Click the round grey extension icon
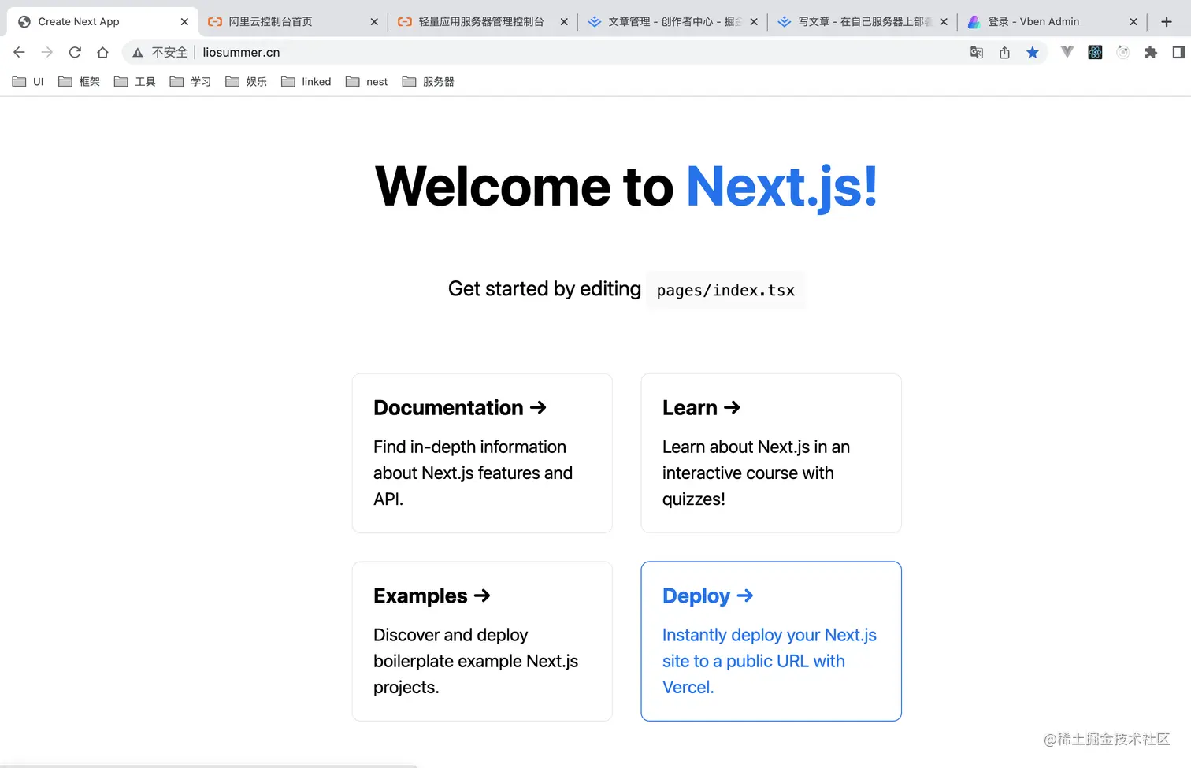The height and width of the screenshot is (768, 1191). click(x=1123, y=52)
